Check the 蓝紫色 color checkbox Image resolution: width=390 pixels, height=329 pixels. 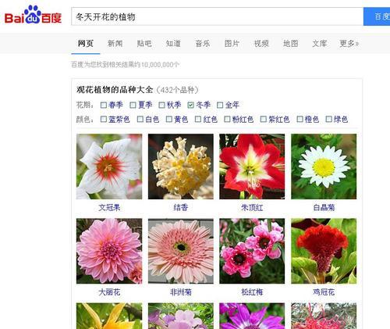(104, 119)
